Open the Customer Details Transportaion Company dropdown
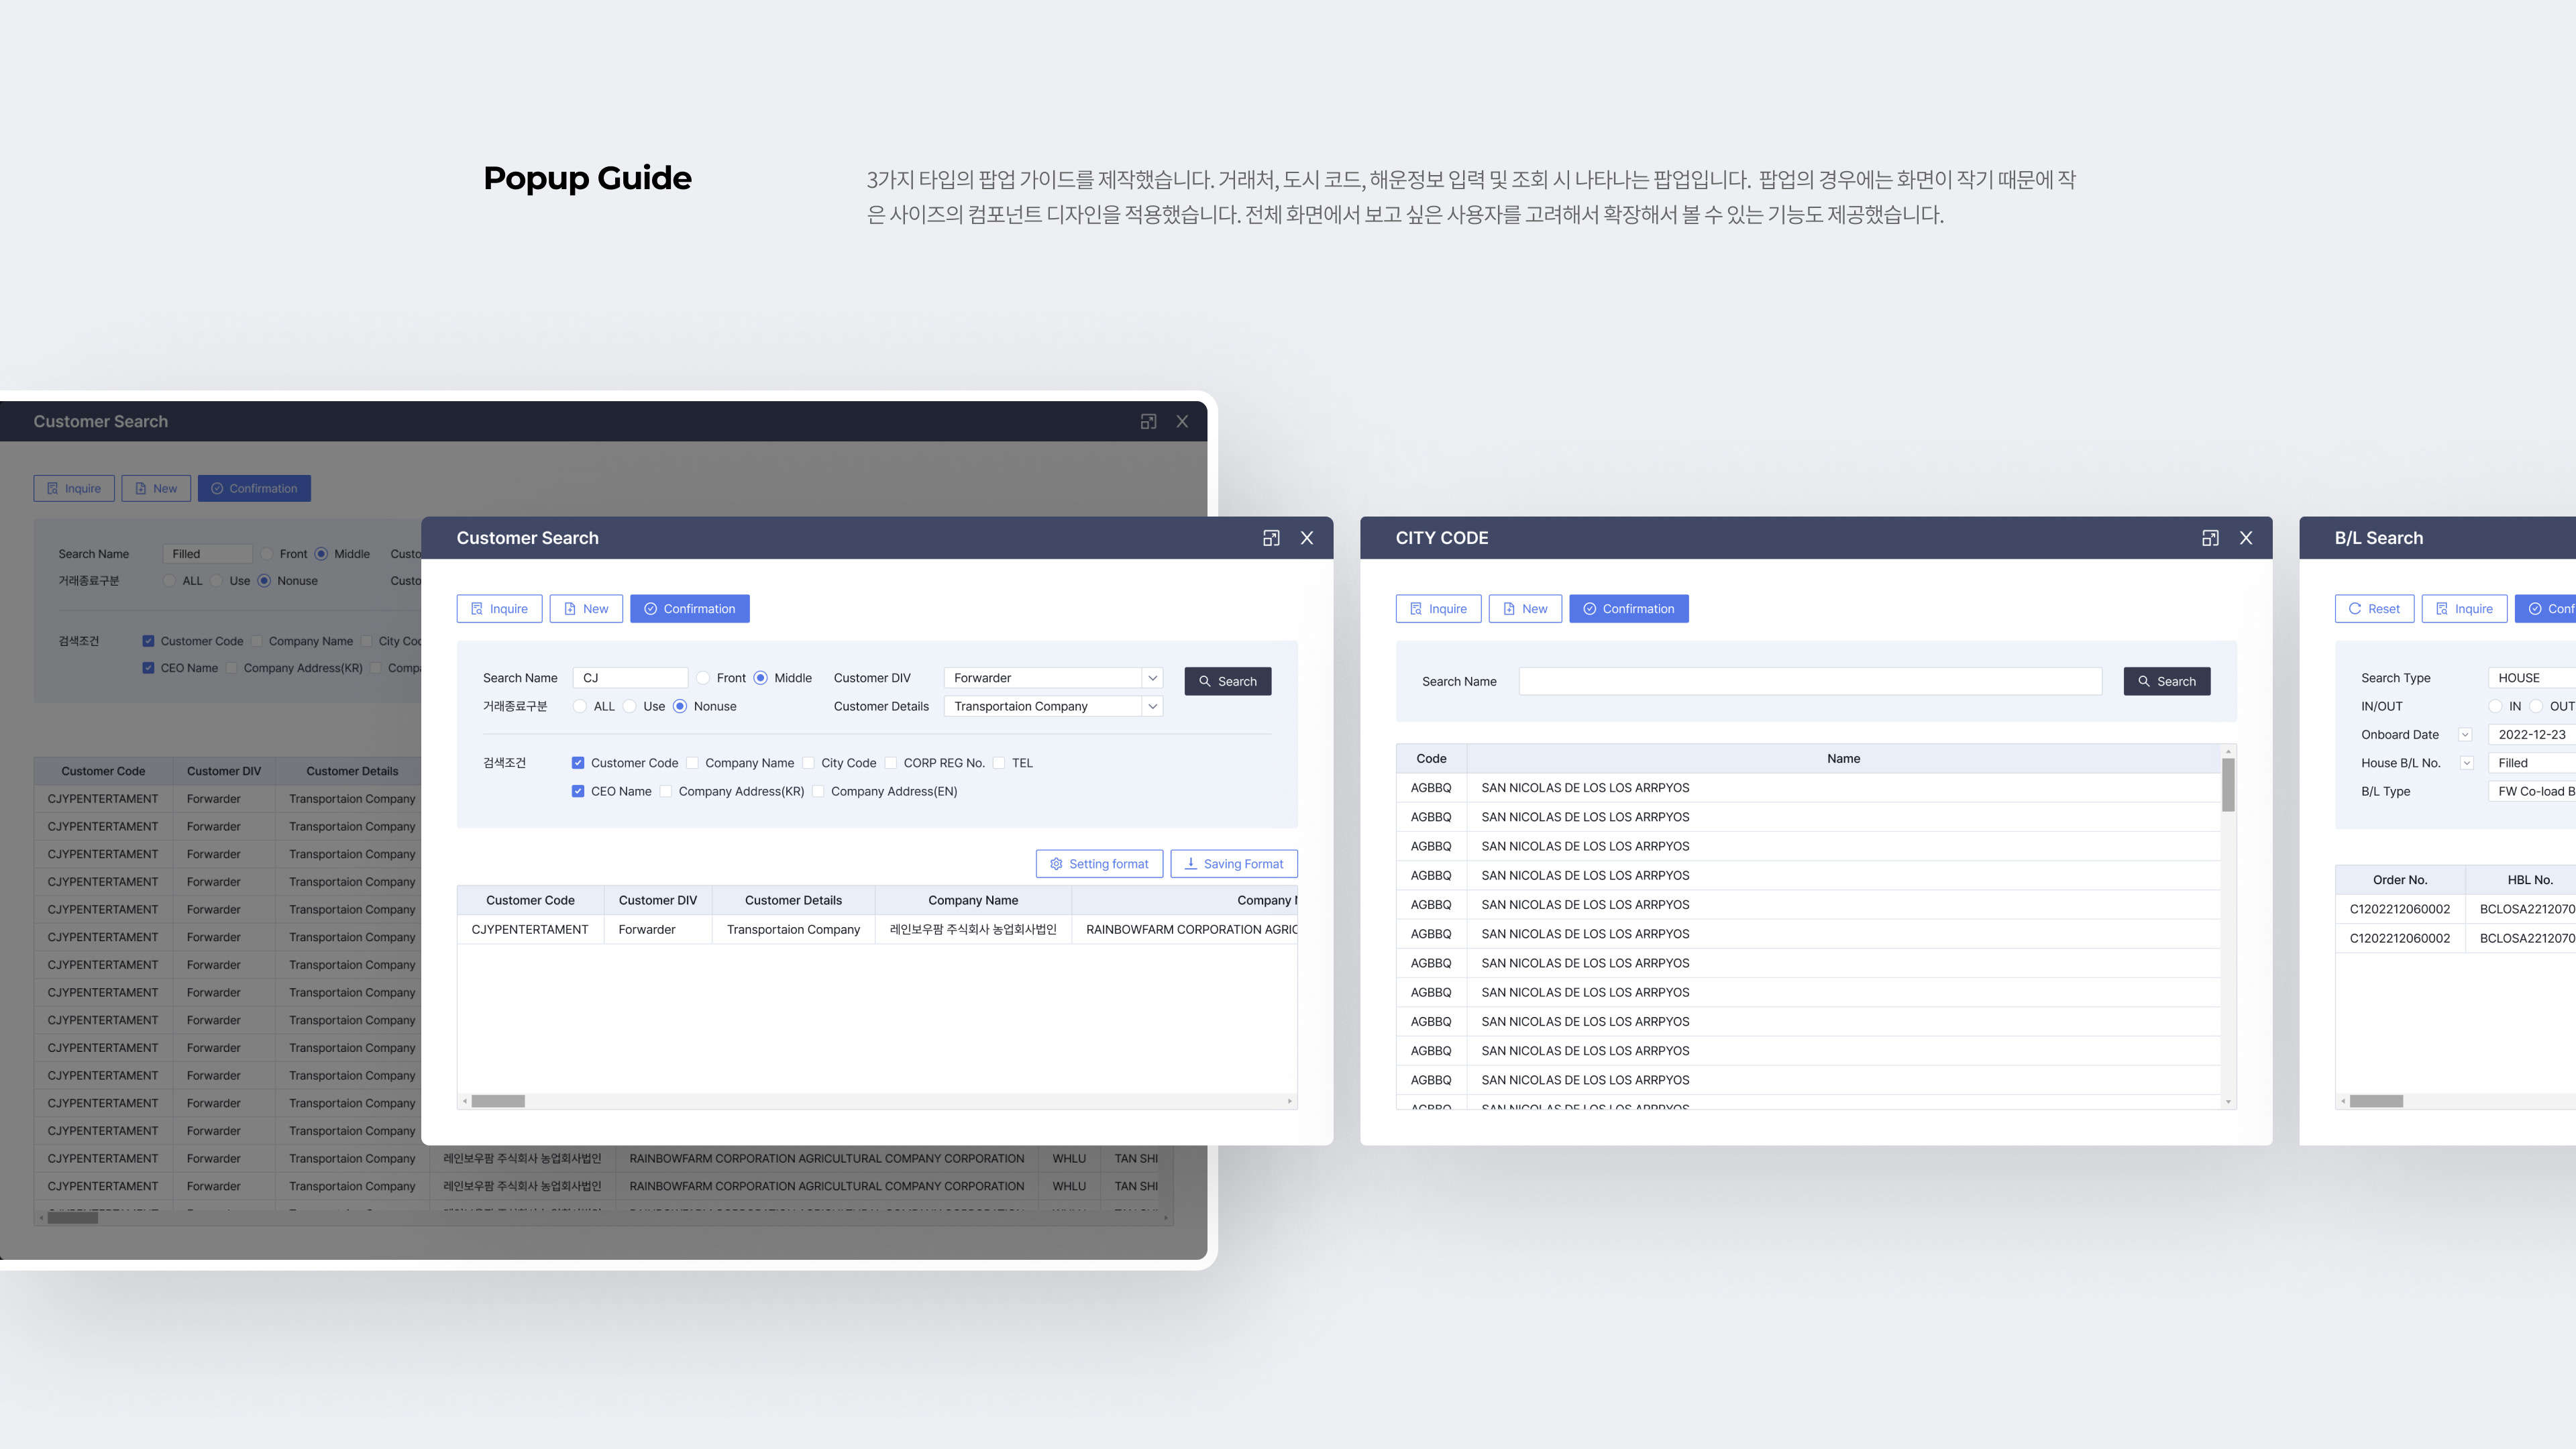This screenshot has height=1449, width=2576. 1053,706
